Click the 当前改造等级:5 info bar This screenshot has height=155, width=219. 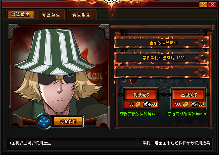(x=161, y=43)
